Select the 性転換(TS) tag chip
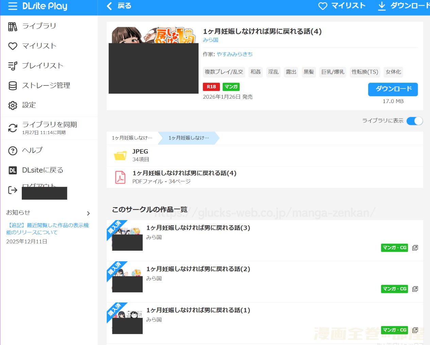The image size is (430, 345). point(365,72)
